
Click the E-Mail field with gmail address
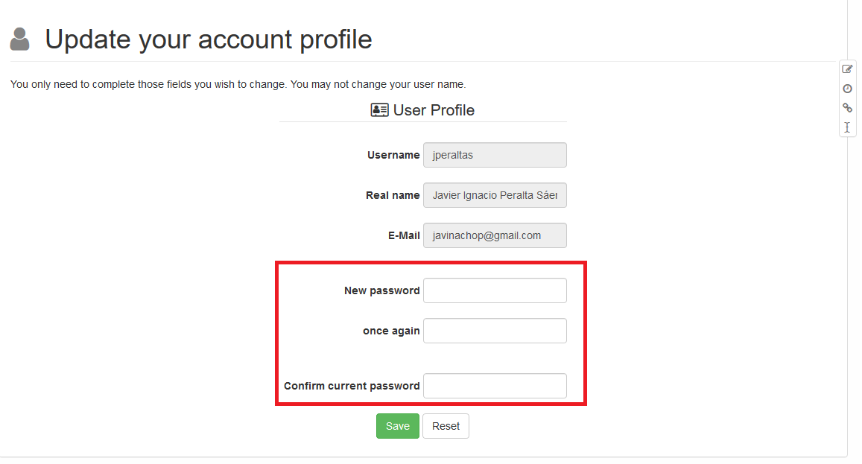[495, 235]
